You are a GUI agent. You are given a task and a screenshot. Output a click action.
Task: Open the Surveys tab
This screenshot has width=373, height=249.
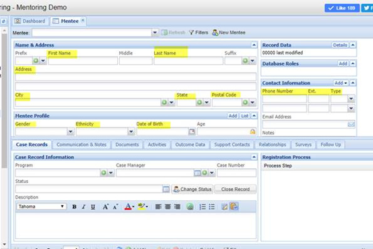[303, 145]
